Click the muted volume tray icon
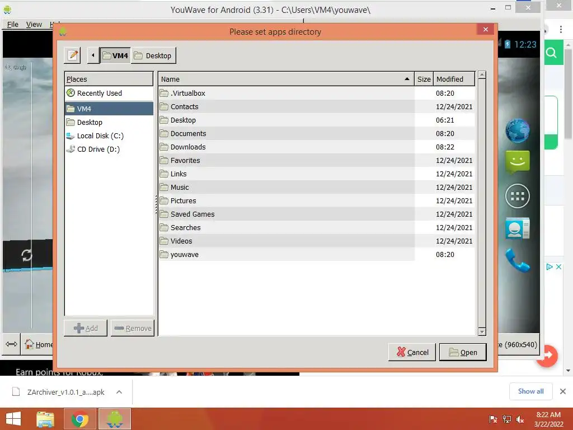 [x=520, y=419]
